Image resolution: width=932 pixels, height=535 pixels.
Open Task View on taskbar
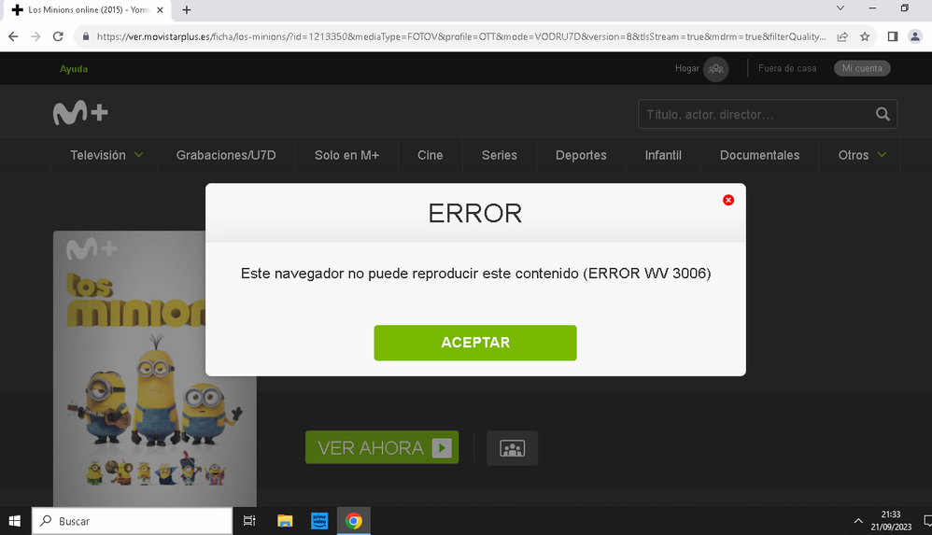click(249, 521)
